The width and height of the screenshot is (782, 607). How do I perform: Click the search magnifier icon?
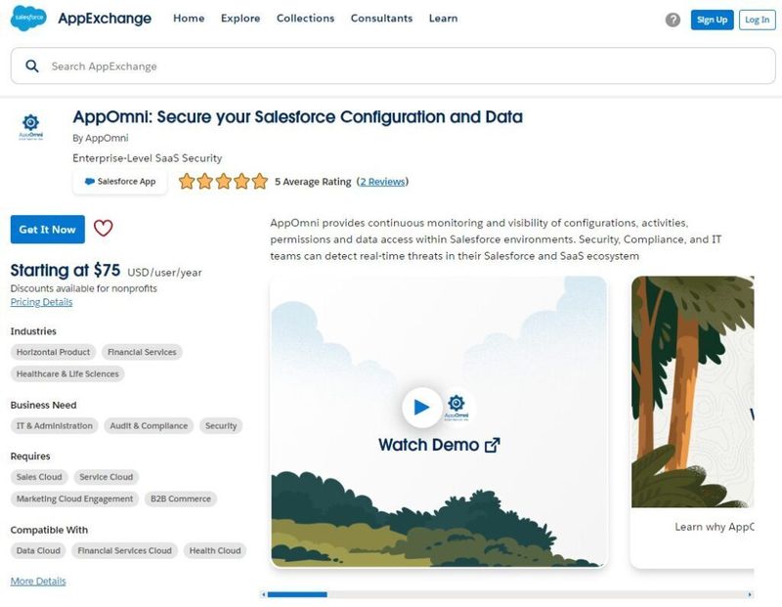click(x=32, y=65)
